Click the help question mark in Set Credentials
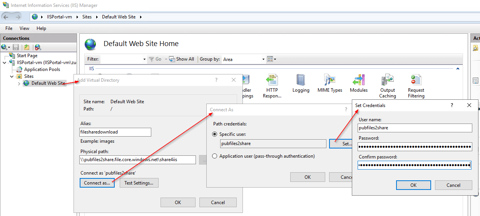This screenshot has height=216, width=480. point(452,105)
